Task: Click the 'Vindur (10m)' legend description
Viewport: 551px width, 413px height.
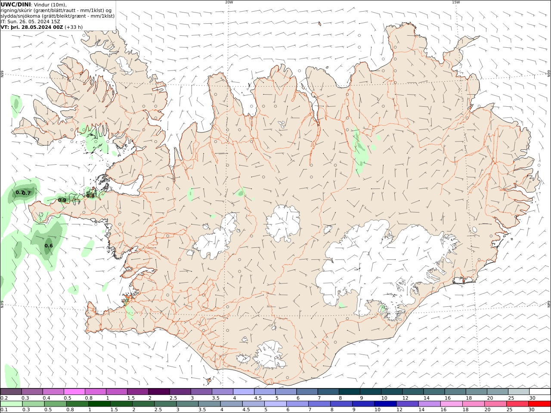Action: [x=50, y=5]
